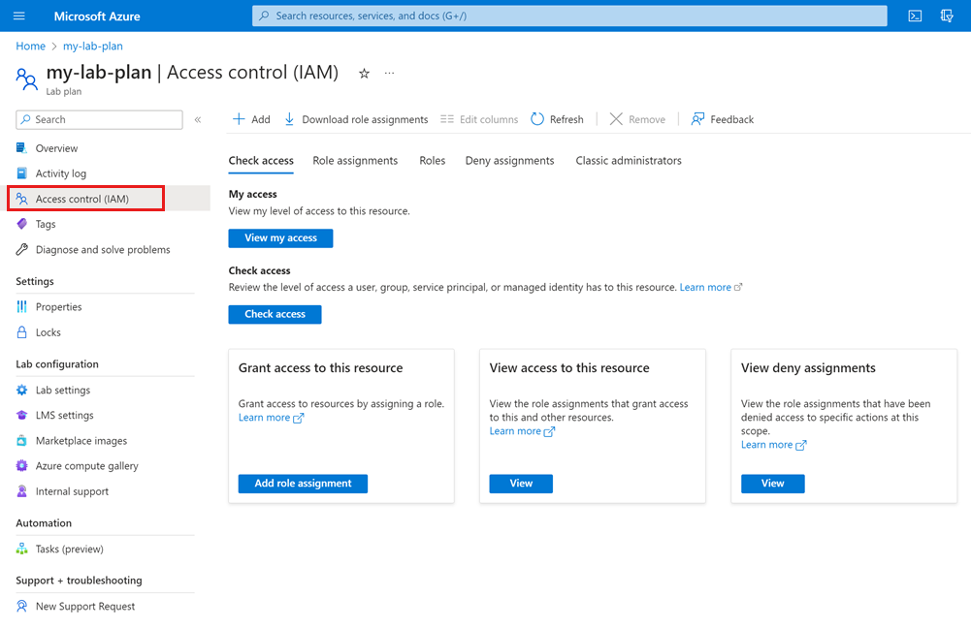Open the directory filter in top bar
Viewport: 971px width, 628px height.
pos(947,16)
